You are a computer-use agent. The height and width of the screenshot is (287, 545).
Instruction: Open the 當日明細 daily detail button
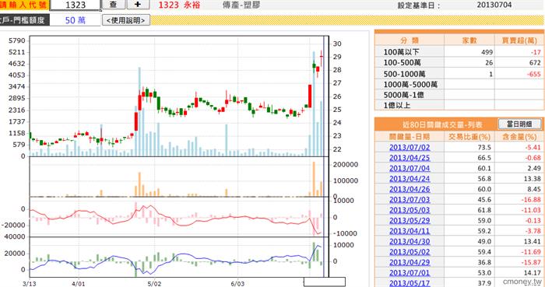coord(519,124)
